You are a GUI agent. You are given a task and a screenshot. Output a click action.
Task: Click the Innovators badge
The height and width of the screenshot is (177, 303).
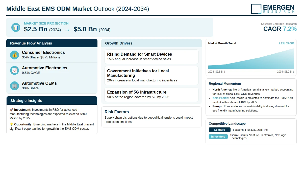tap(218, 137)
